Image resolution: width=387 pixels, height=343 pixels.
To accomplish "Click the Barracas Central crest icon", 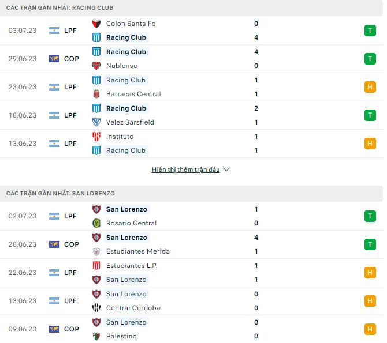I will click(96, 94).
